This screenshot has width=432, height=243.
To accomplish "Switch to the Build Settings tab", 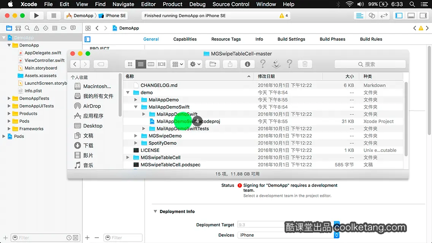I will coord(291,39).
